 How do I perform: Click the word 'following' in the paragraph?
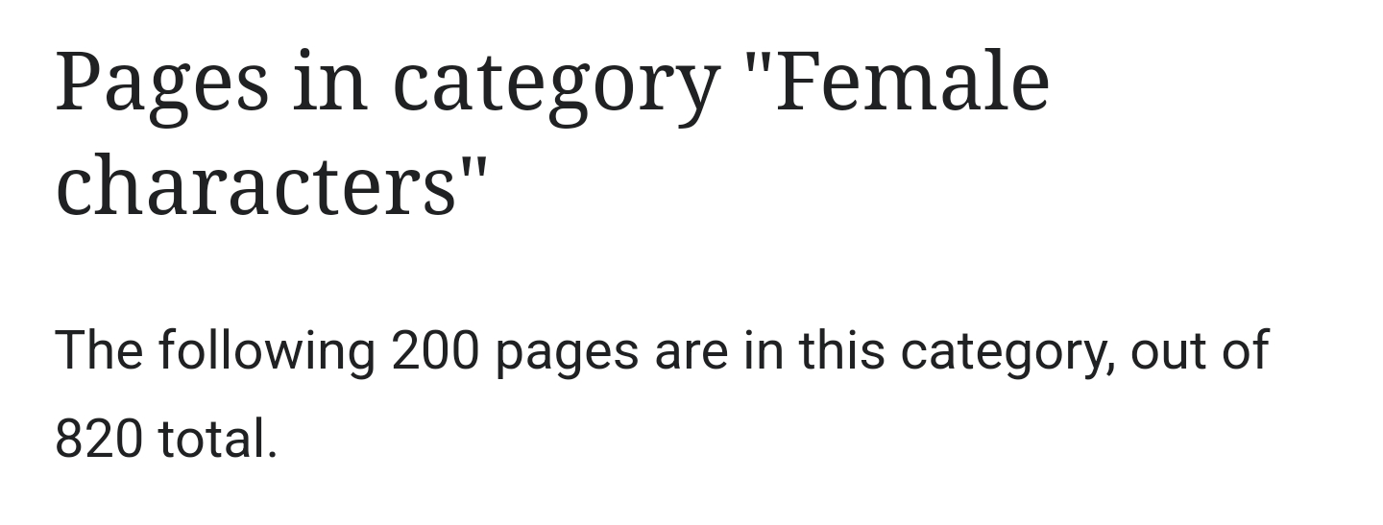coord(267,352)
